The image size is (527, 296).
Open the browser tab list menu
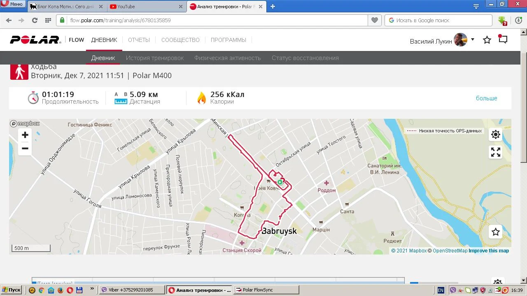(476, 6)
